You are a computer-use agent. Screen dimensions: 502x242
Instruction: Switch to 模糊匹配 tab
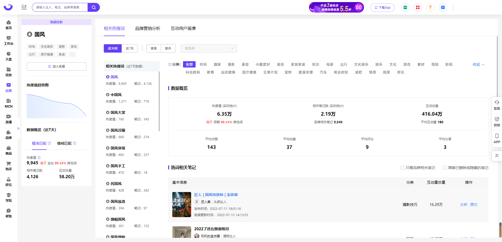click(64, 143)
